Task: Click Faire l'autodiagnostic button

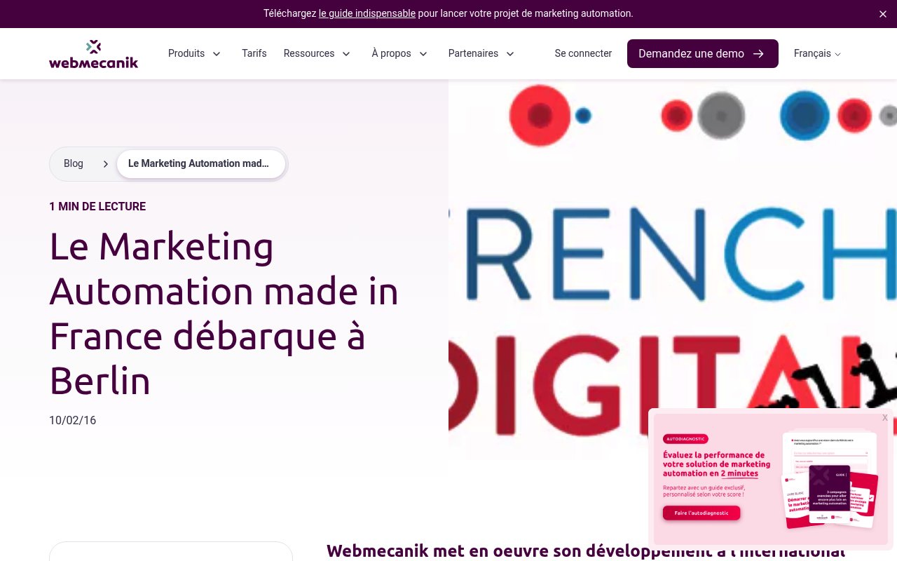Action: (701, 513)
